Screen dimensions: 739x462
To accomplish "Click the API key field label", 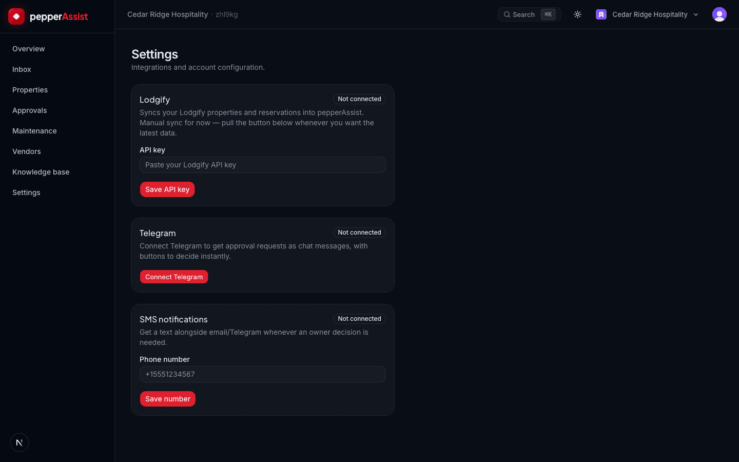I will (x=152, y=150).
